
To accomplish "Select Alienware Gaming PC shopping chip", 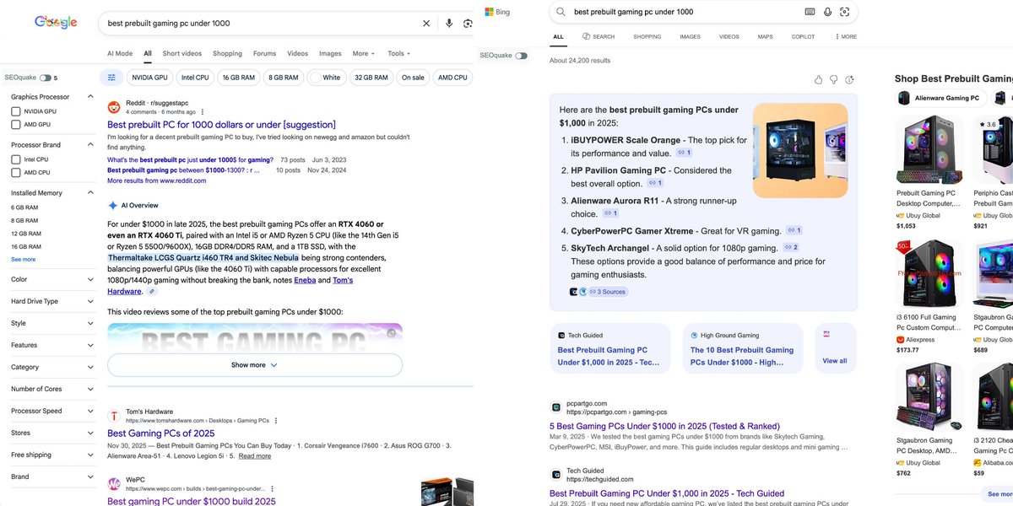I will click(940, 98).
